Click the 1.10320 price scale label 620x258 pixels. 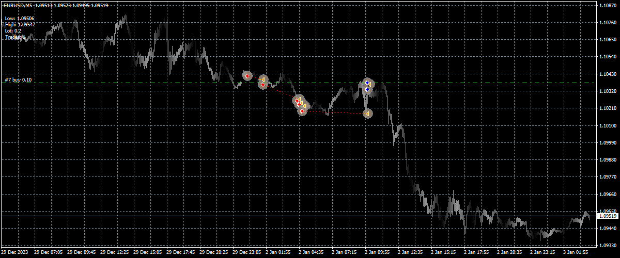(x=608, y=91)
